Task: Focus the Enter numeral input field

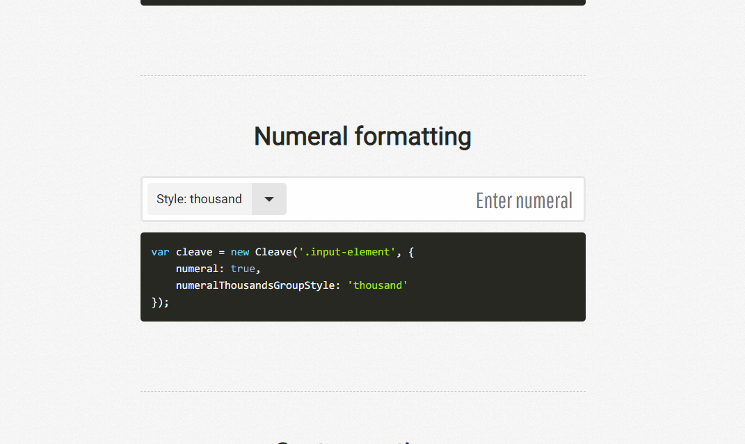Action: (x=445, y=200)
